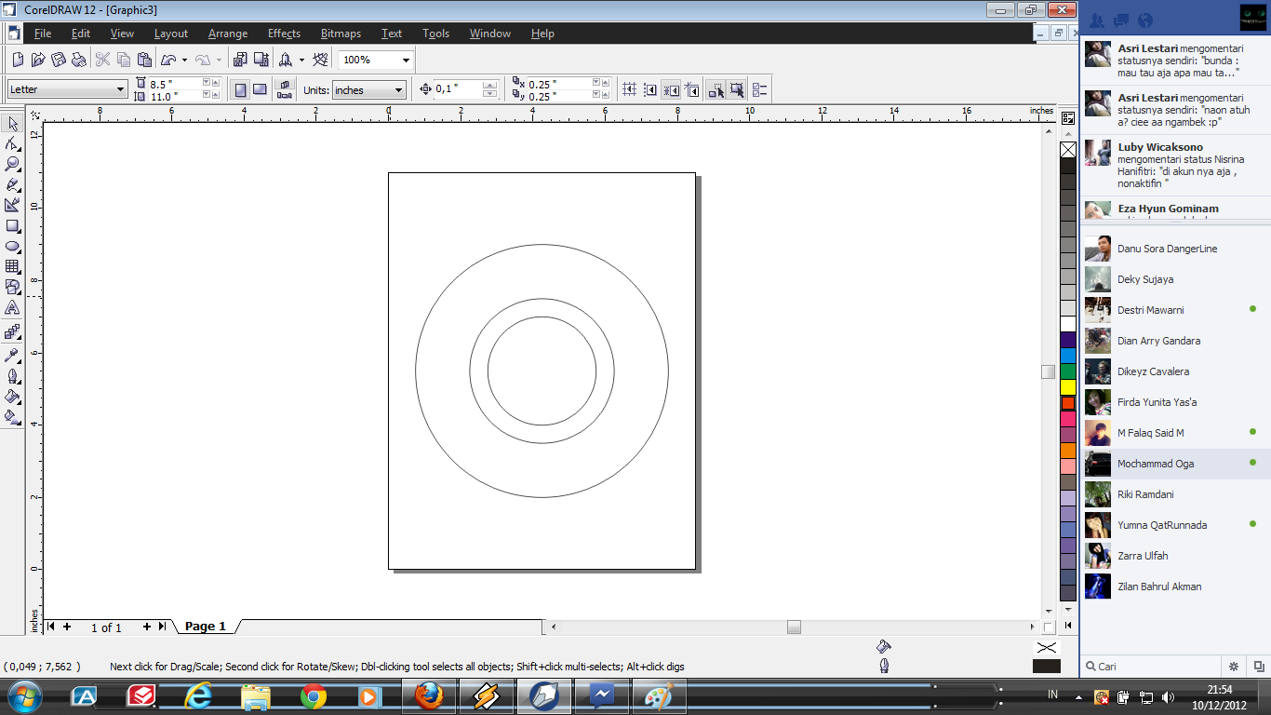The image size is (1271, 715).
Task: Set page orientation to Portrait
Action: pyautogui.click(x=240, y=90)
